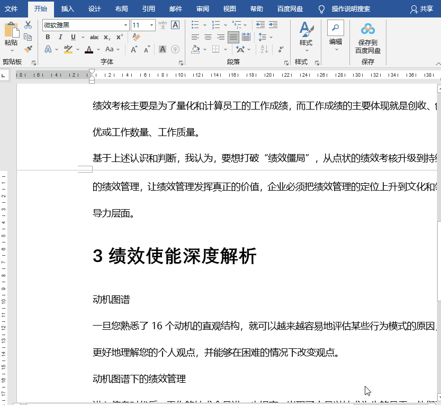Open the font color swatch dropdown
The width and height of the screenshot is (441, 405).
coord(97,49)
